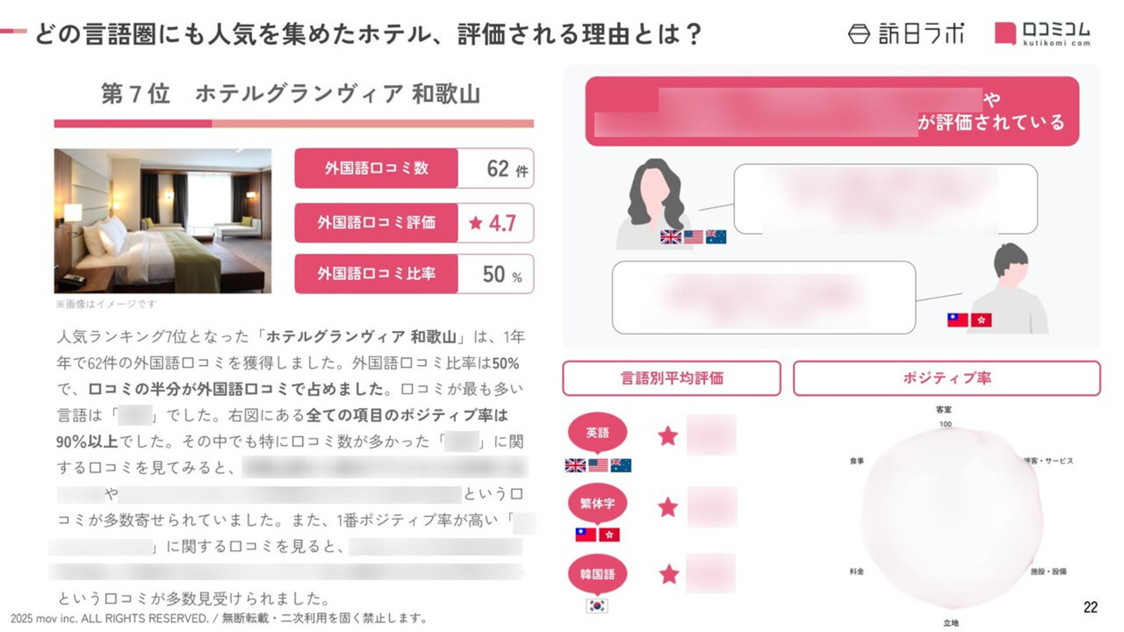Click the 外国語口コミ評価 label
This screenshot has height=632, width=1124.
(377, 223)
